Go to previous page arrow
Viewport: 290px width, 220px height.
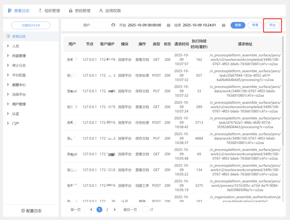[91, 210]
